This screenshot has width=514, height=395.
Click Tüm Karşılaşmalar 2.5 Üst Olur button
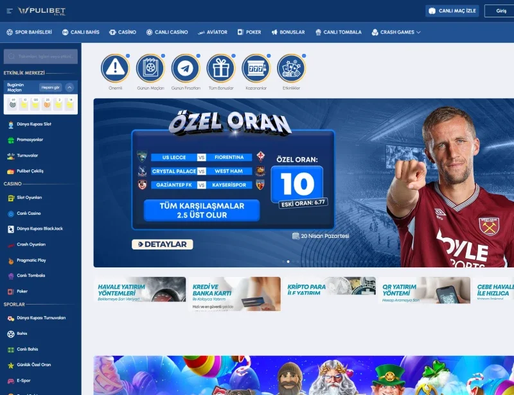pyautogui.click(x=202, y=210)
